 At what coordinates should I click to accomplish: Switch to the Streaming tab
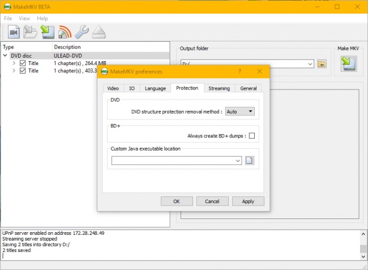tap(219, 88)
